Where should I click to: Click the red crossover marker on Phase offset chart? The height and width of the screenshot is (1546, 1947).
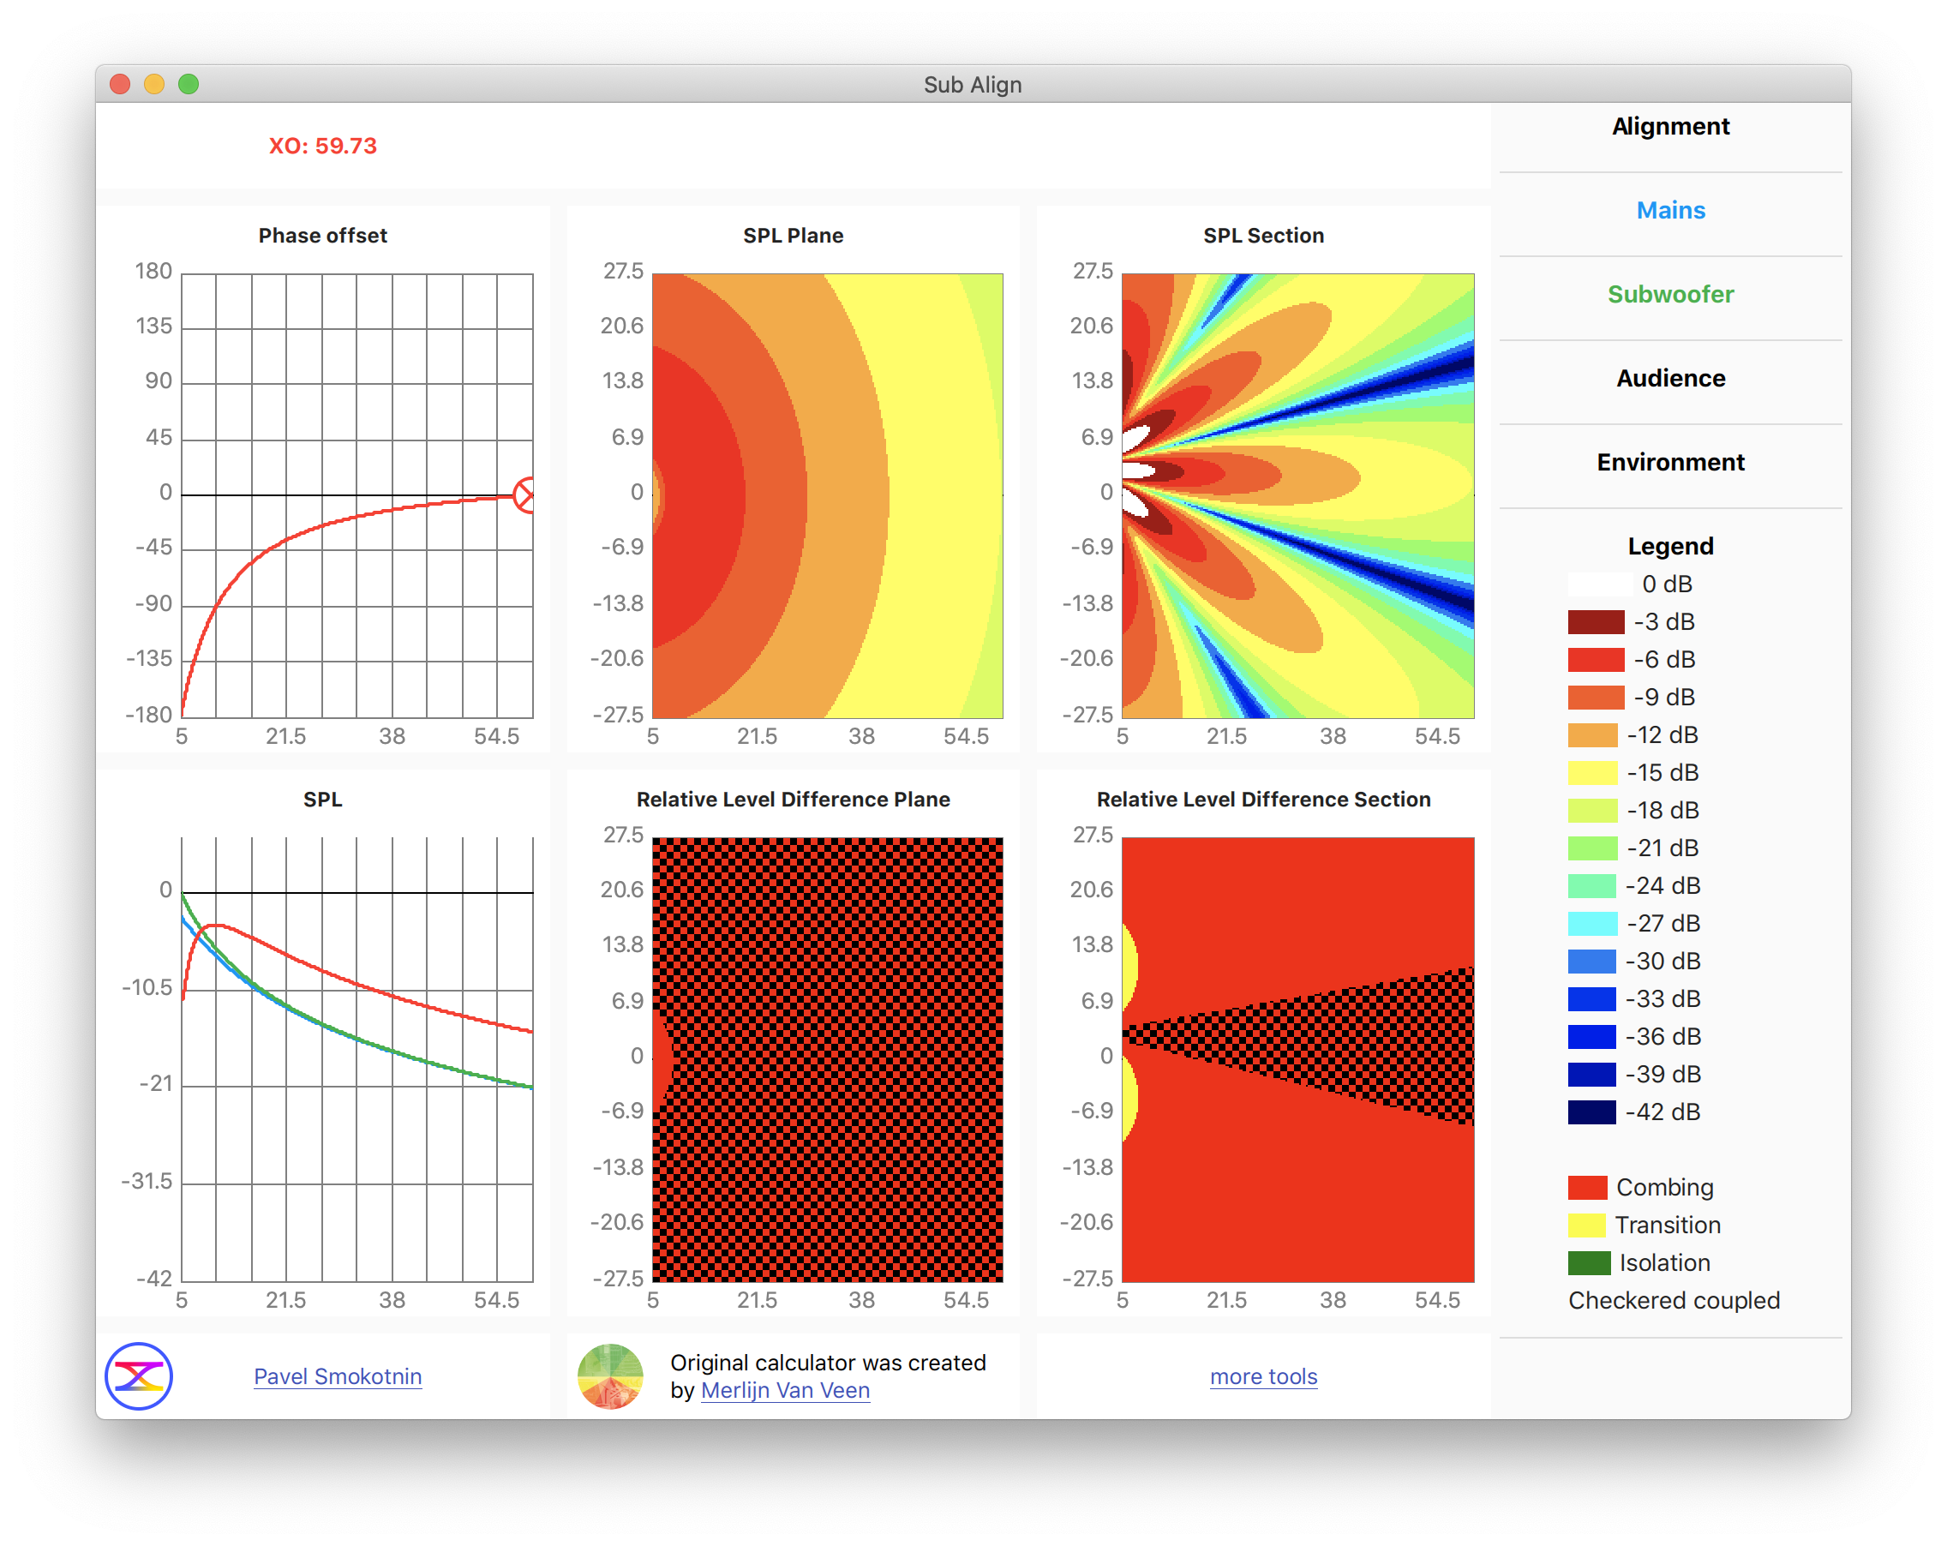[524, 494]
